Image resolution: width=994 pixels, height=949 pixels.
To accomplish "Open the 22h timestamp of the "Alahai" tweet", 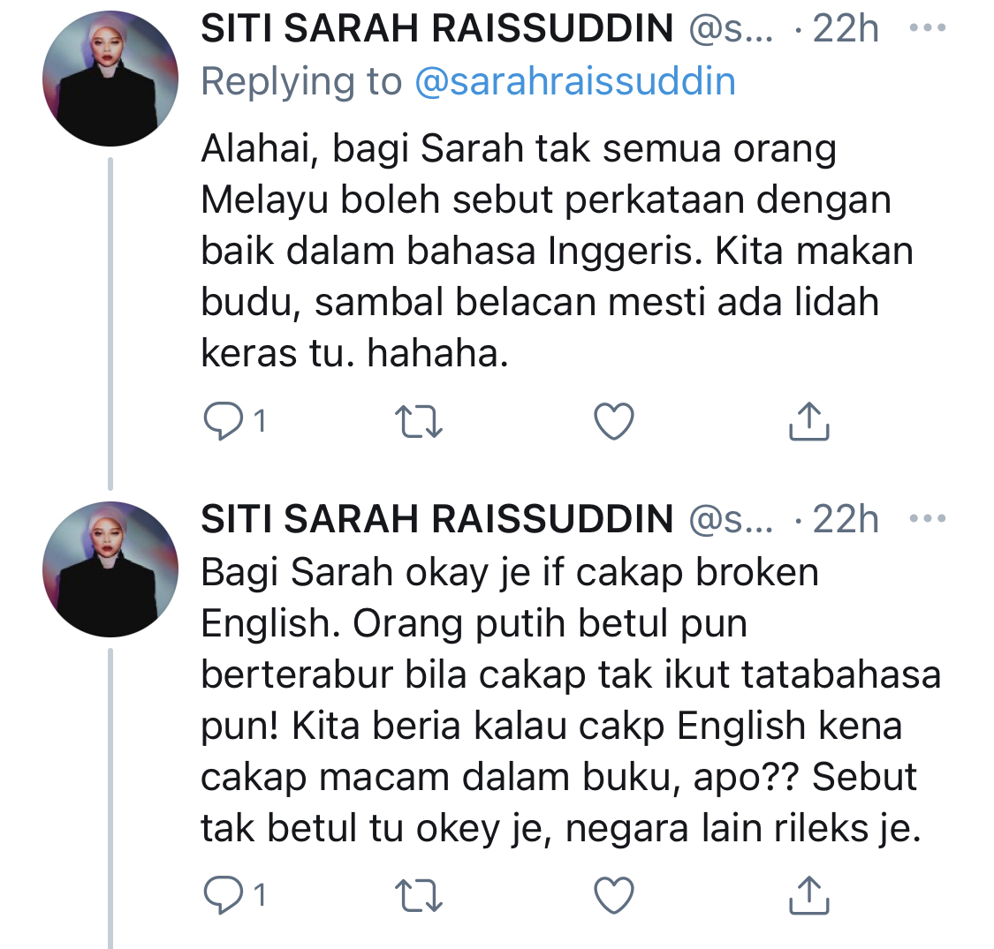I will 846,29.
